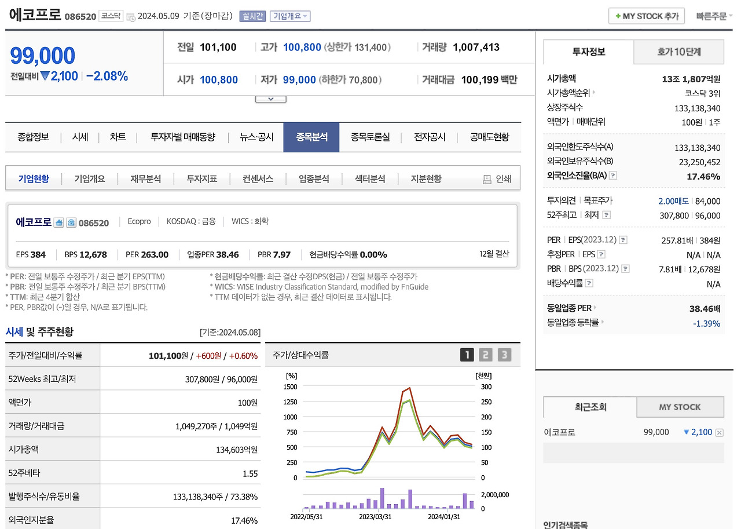The height and width of the screenshot is (529, 741).
Task: Click the 2.00매도 investment opinion value
Action: (x=673, y=201)
